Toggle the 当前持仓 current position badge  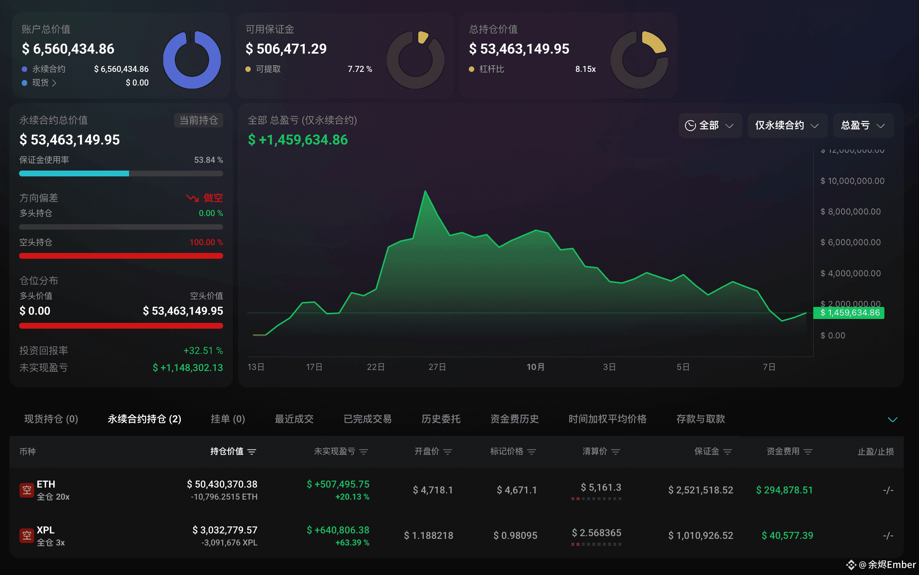tap(199, 120)
